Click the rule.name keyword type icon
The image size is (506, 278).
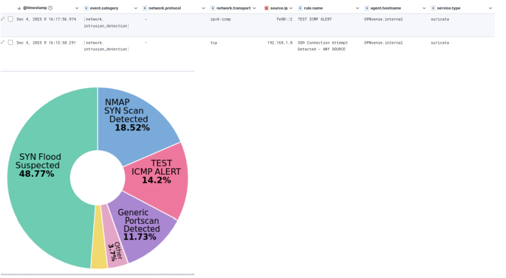(300, 8)
